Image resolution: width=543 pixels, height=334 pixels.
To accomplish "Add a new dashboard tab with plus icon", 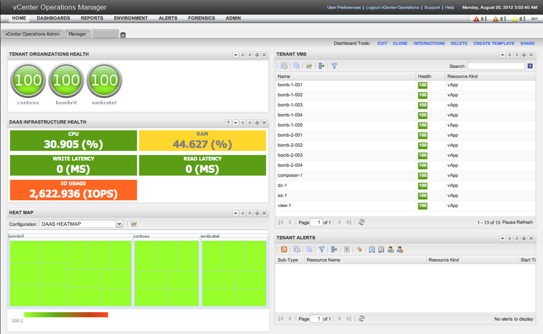I will (x=123, y=35).
